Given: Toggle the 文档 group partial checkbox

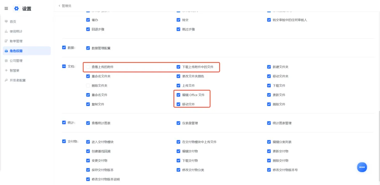Looking at the screenshot, I should [x=64, y=66].
